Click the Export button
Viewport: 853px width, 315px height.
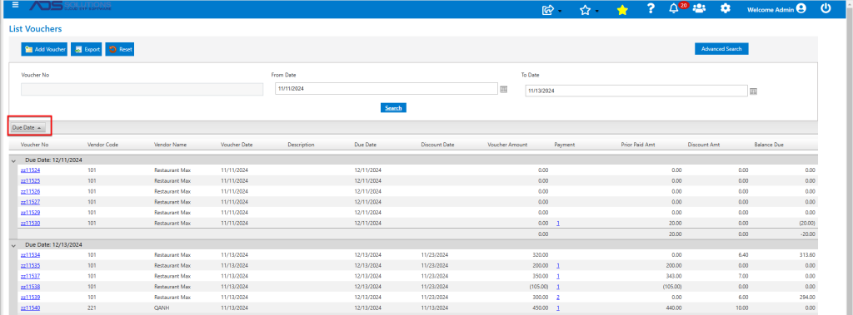pyautogui.click(x=87, y=49)
